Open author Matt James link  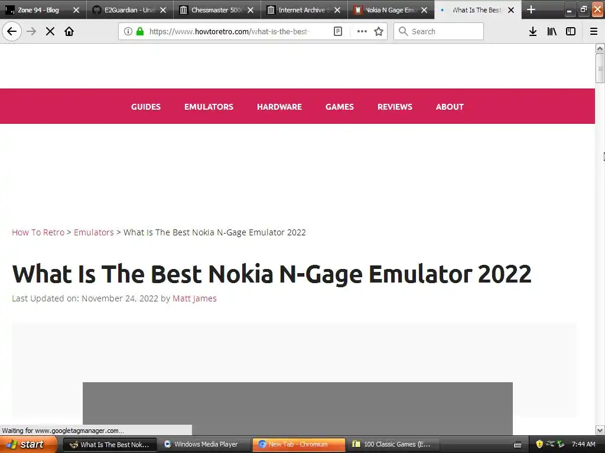[194, 298]
